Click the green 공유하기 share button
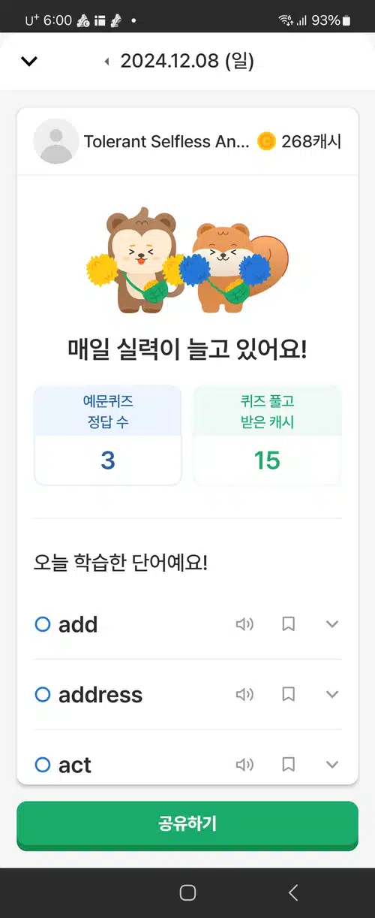 (x=187, y=824)
